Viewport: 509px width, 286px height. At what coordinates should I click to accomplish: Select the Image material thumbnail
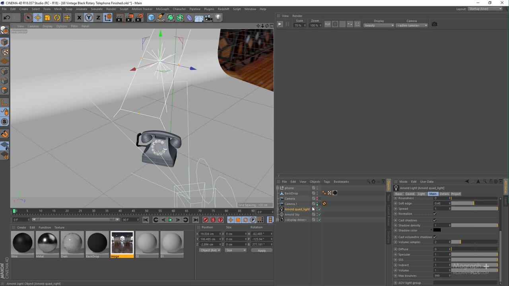tap(122, 242)
